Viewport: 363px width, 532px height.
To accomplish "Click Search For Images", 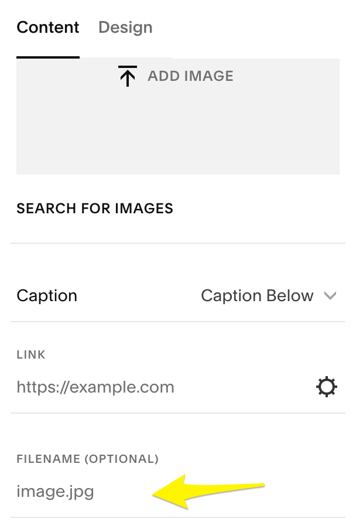I will point(95,209).
